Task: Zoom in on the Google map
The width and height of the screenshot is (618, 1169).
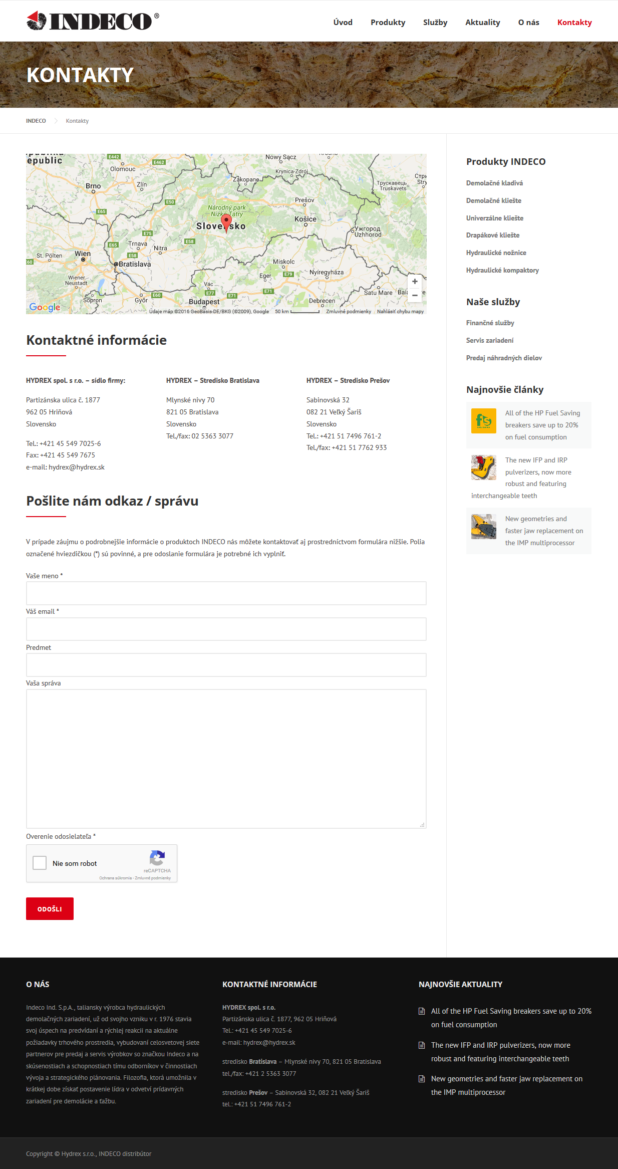Action: (x=415, y=282)
